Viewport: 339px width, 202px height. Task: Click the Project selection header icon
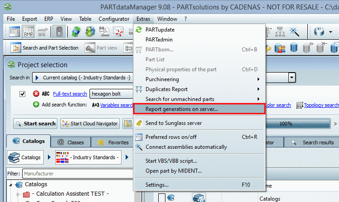(11, 64)
